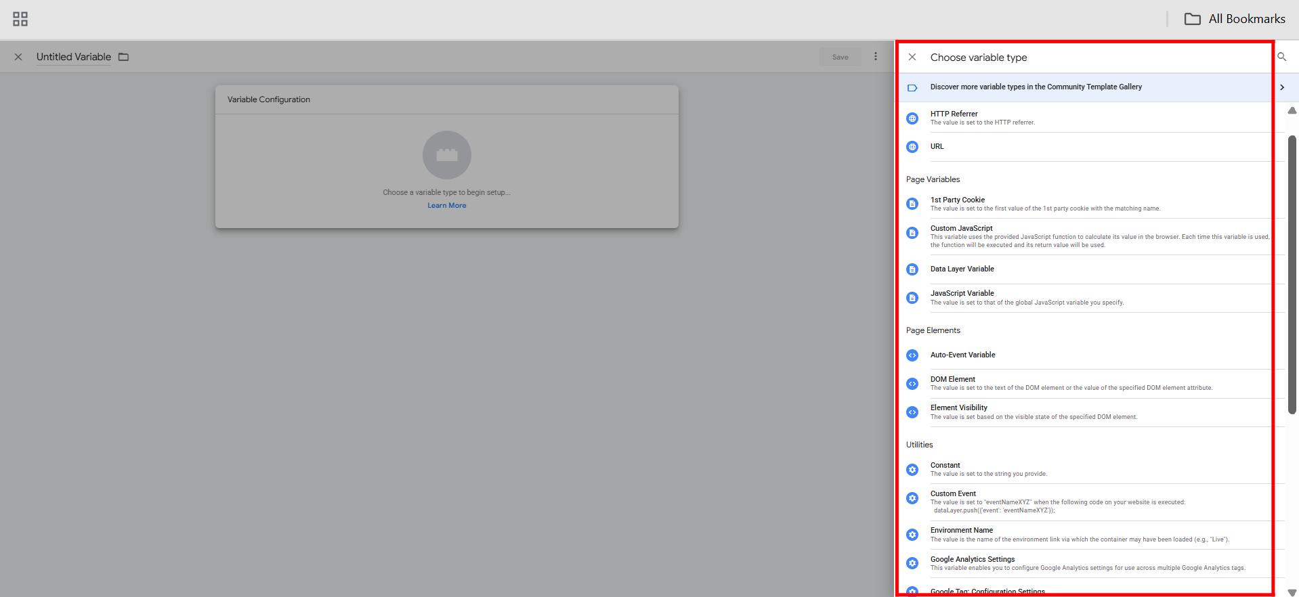Select DOM Element variable type
This screenshot has width=1299, height=597.
coord(1095,384)
